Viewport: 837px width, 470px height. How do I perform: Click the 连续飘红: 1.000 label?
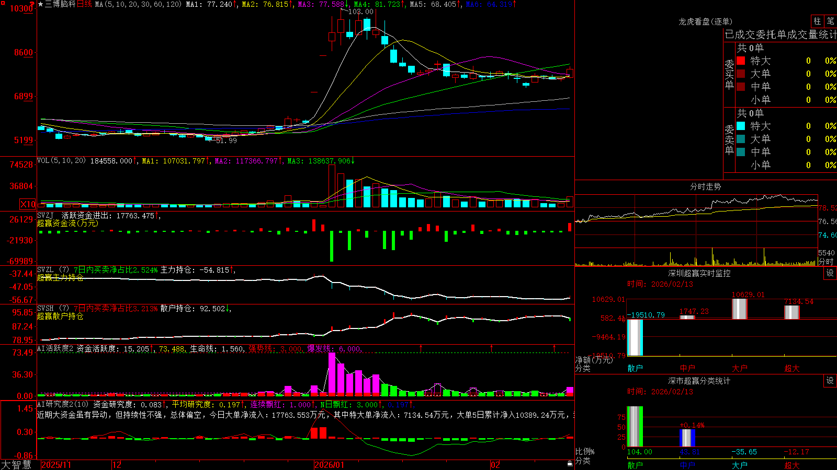[x=282, y=404]
